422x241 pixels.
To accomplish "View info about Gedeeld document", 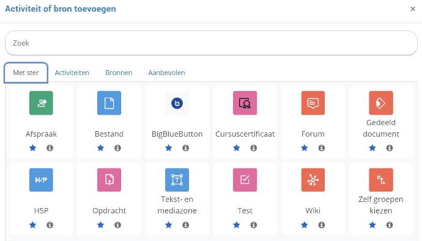I will 390,148.
